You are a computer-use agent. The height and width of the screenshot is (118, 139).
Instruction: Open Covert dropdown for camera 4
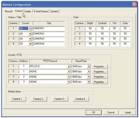click(30, 44)
